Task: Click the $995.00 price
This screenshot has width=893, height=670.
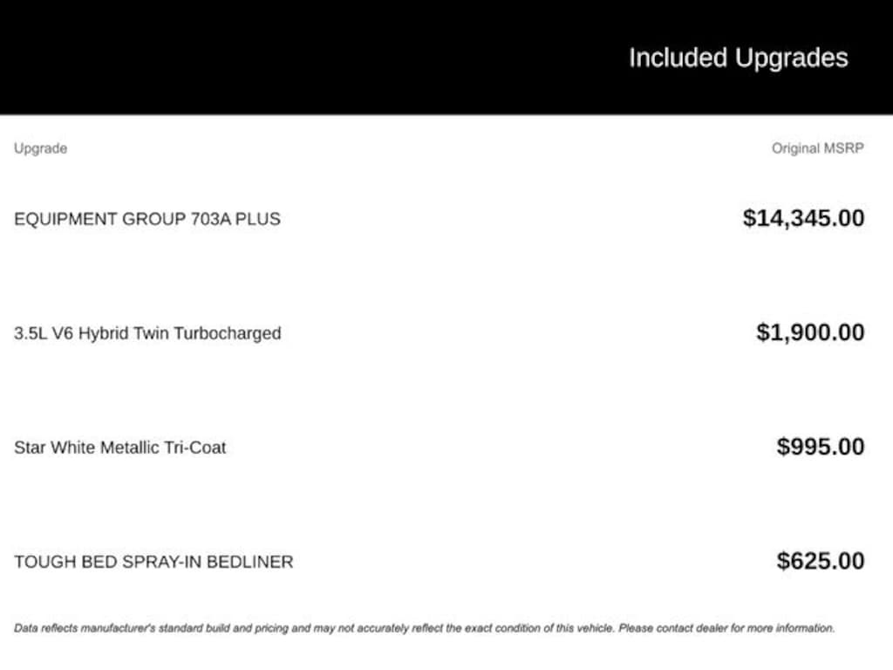Action: coord(821,447)
